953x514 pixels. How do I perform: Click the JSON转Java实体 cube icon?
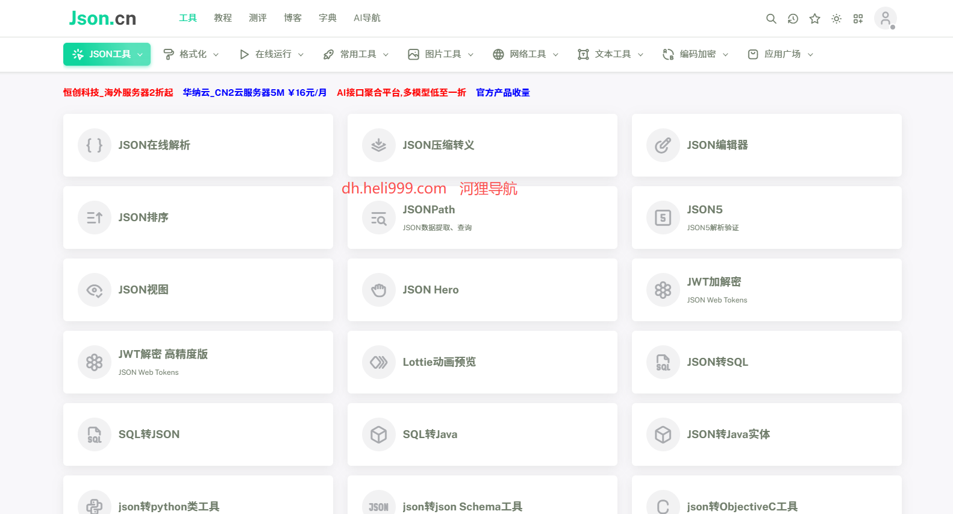point(663,434)
